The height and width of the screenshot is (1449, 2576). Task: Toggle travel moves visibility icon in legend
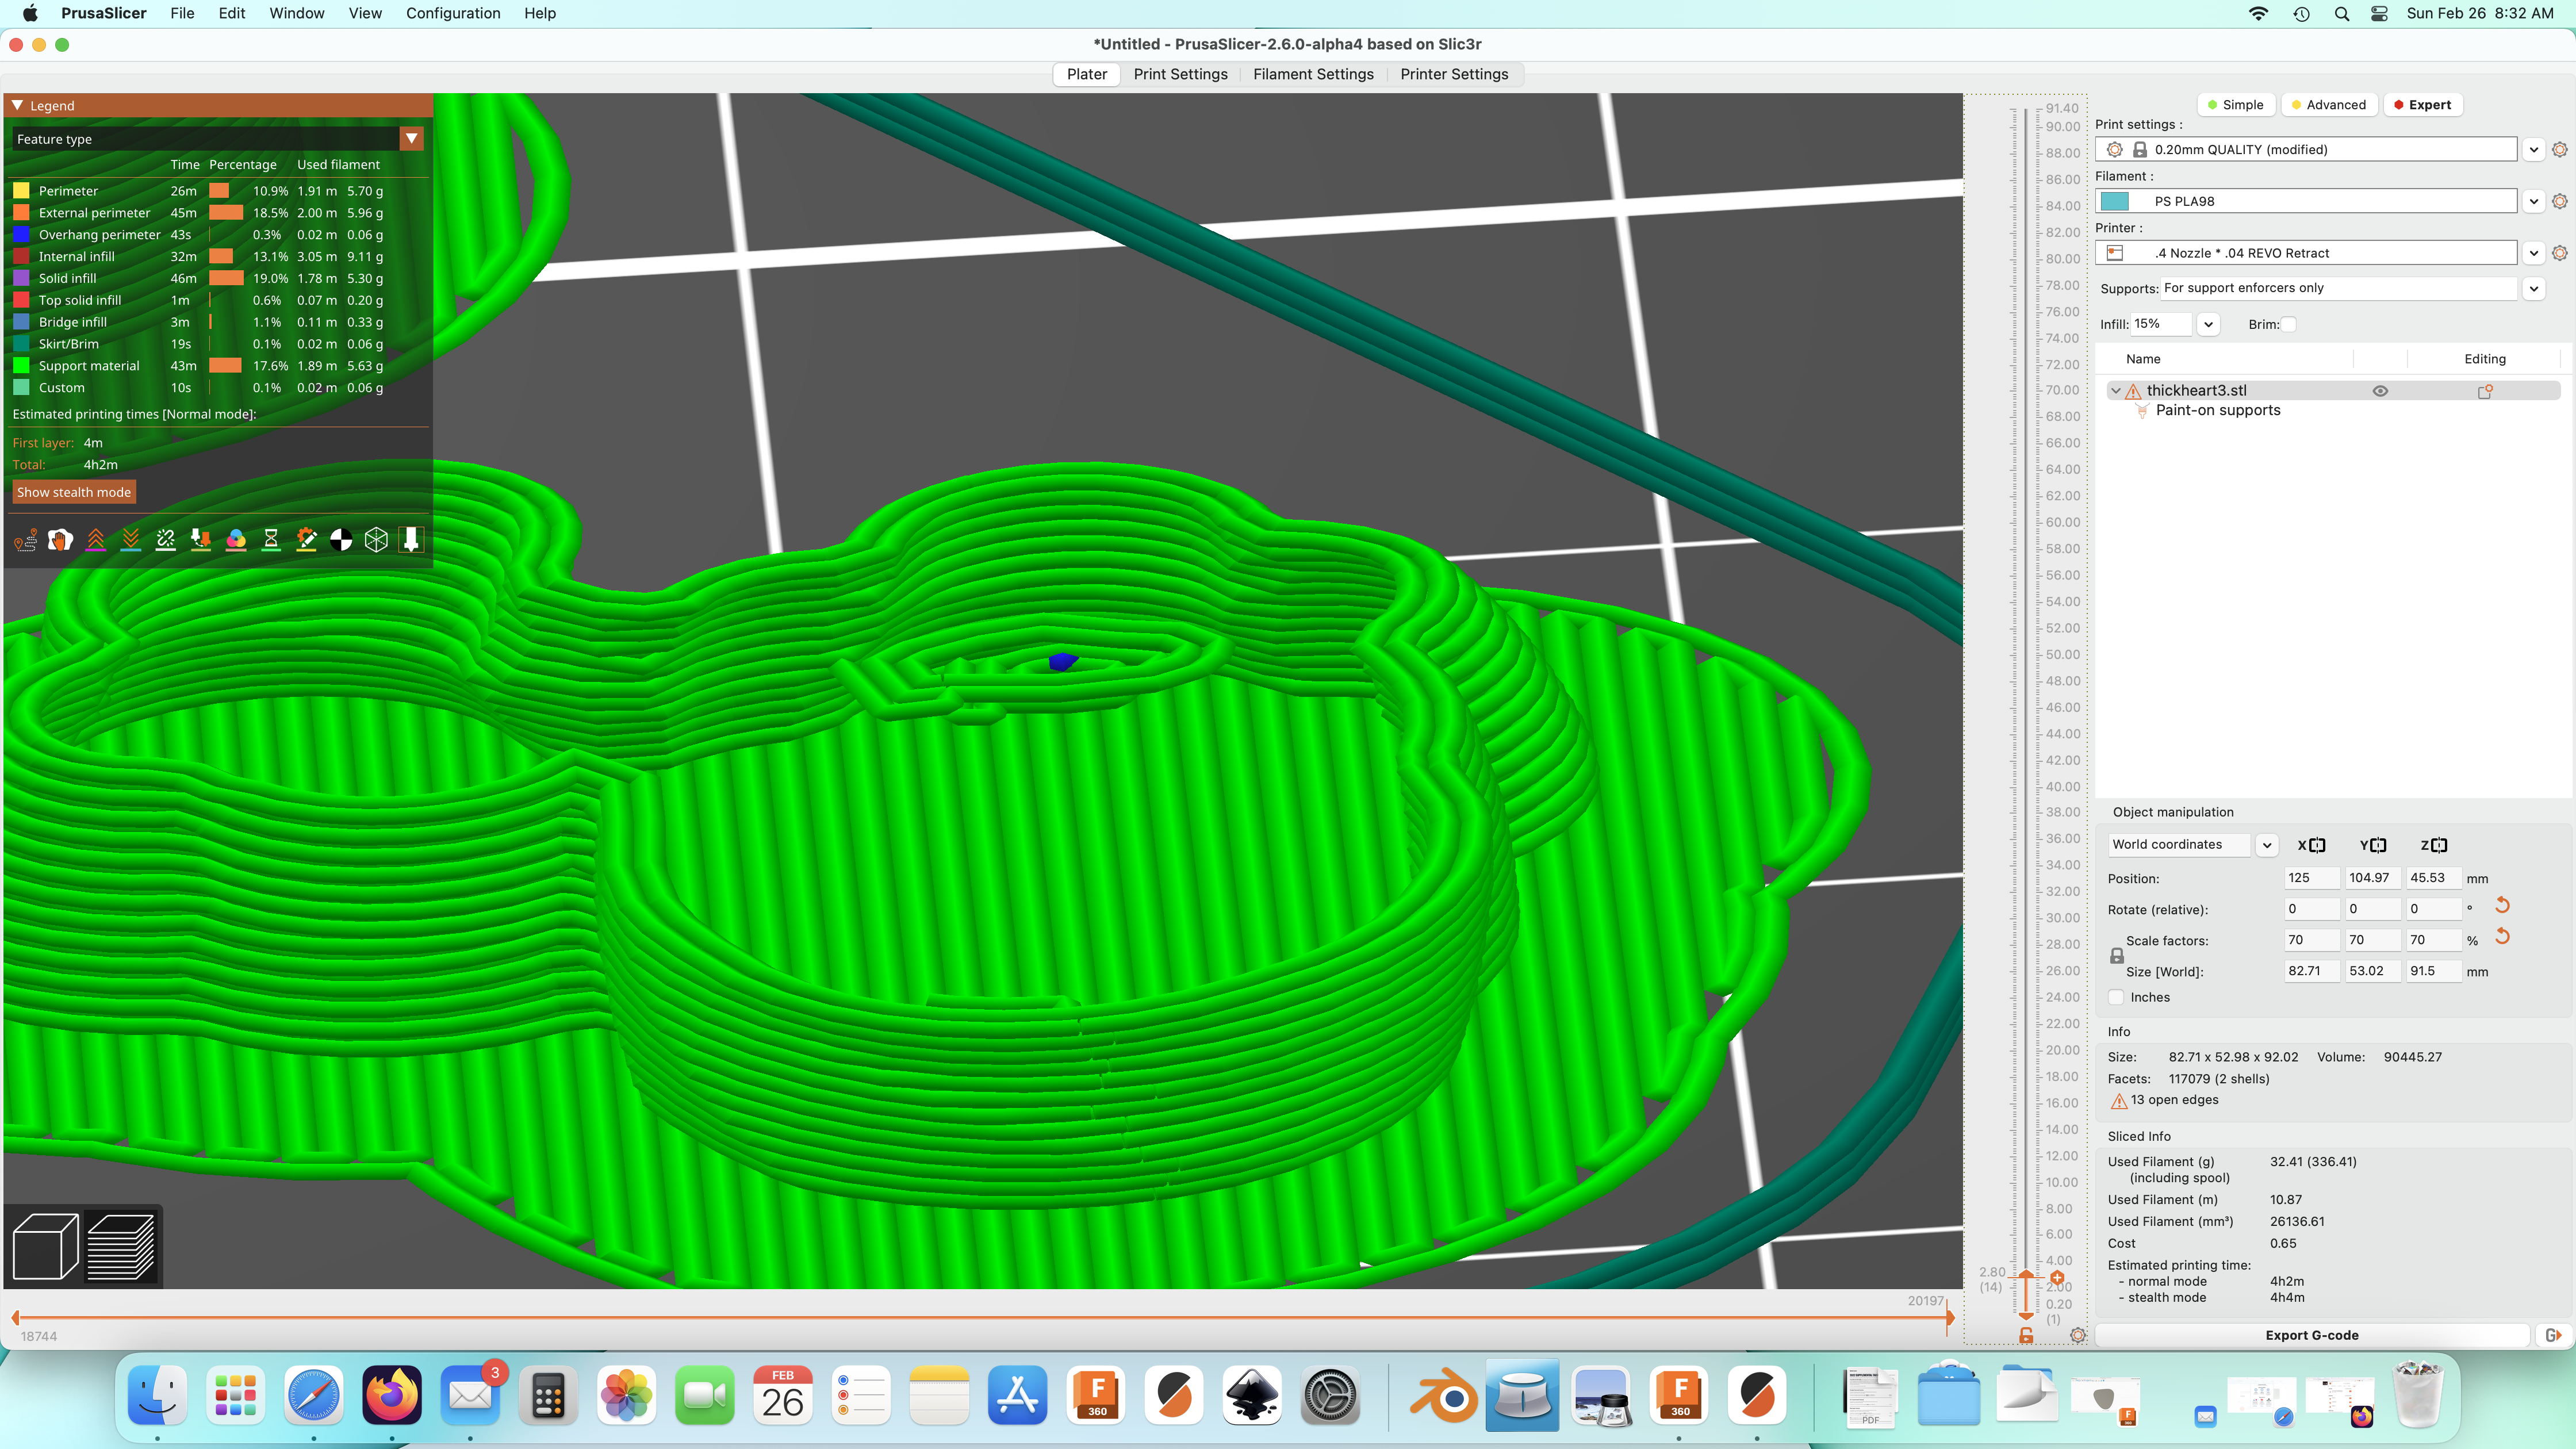coord(26,540)
